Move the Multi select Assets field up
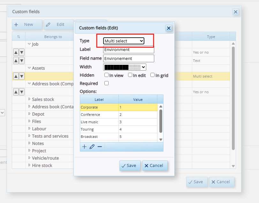The image size is (259, 203). click(x=16, y=76)
